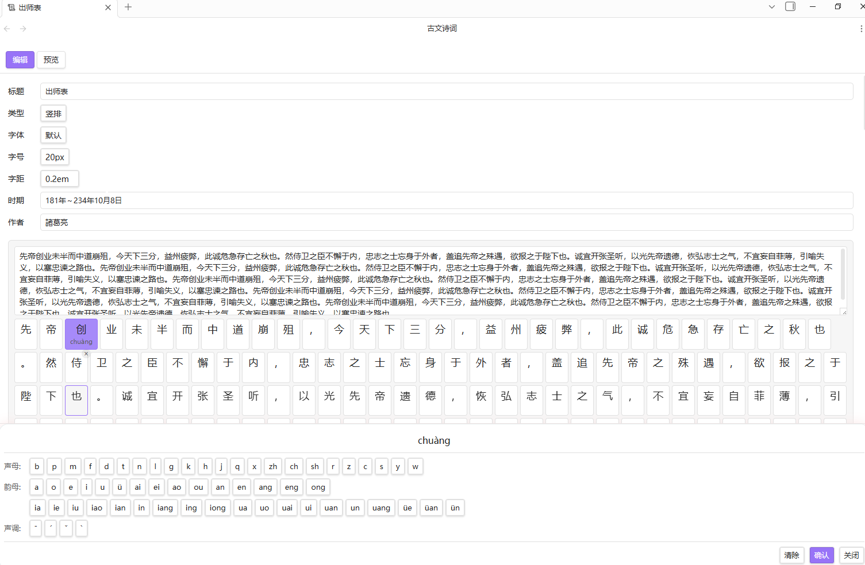
Task: Pick the second tone mark (rising)
Action: (x=51, y=528)
